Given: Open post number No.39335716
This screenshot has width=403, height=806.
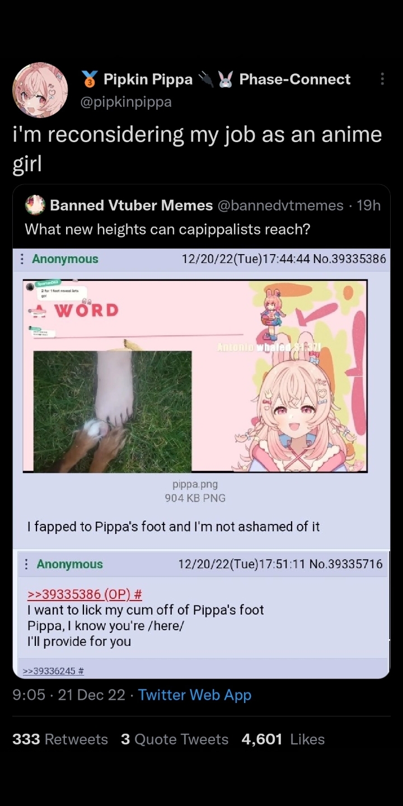Looking at the screenshot, I should pos(346,564).
